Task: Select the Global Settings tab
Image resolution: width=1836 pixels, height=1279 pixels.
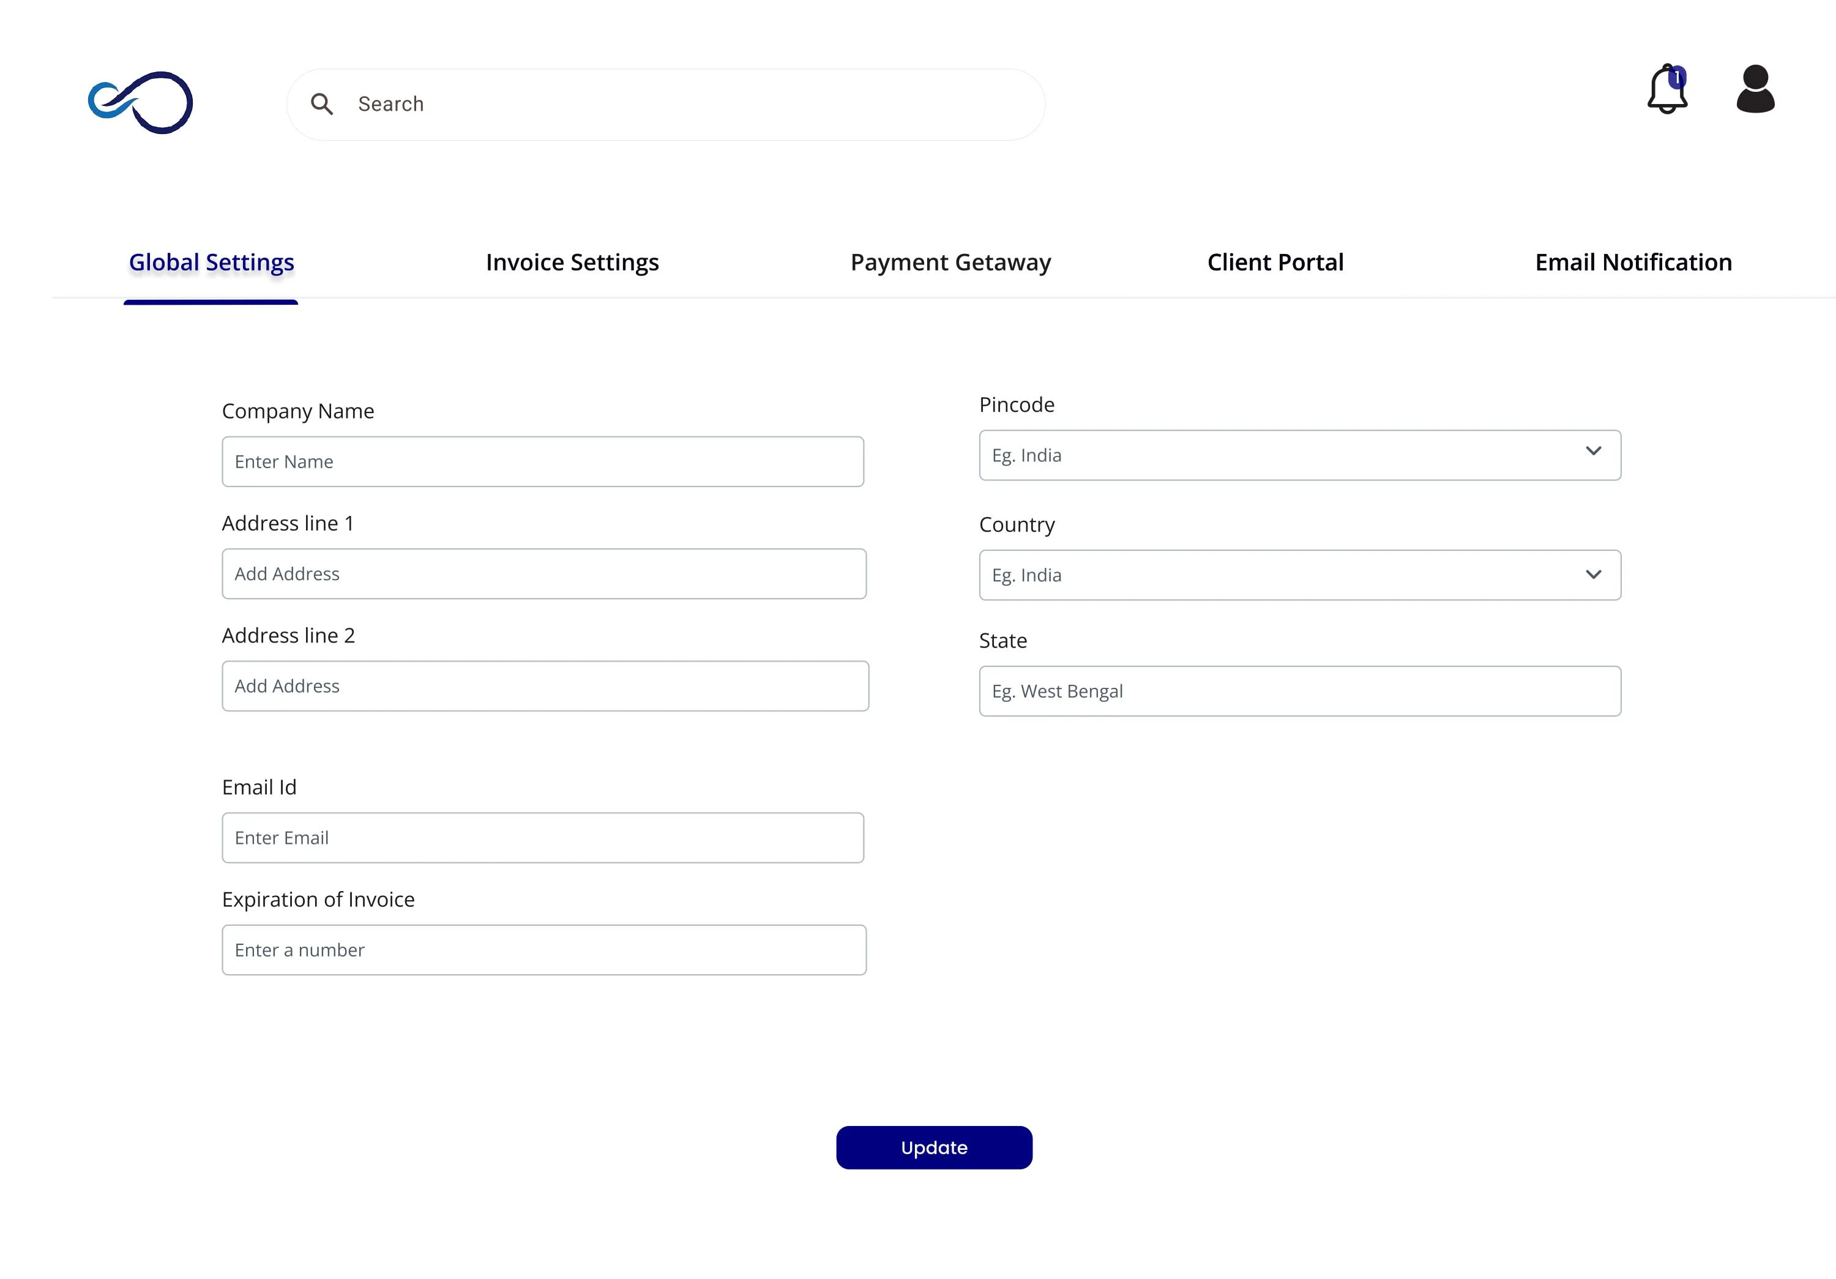Action: (x=211, y=262)
